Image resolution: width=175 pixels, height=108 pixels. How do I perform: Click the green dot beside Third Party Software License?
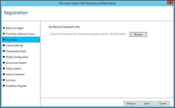[4, 34]
